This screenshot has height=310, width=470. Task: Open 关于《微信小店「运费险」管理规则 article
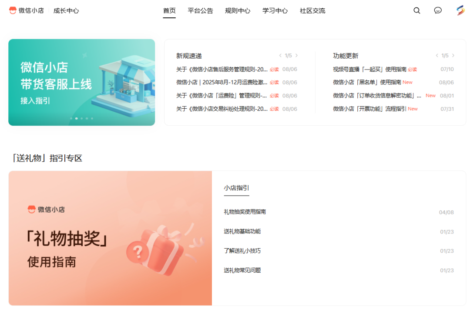(x=222, y=96)
